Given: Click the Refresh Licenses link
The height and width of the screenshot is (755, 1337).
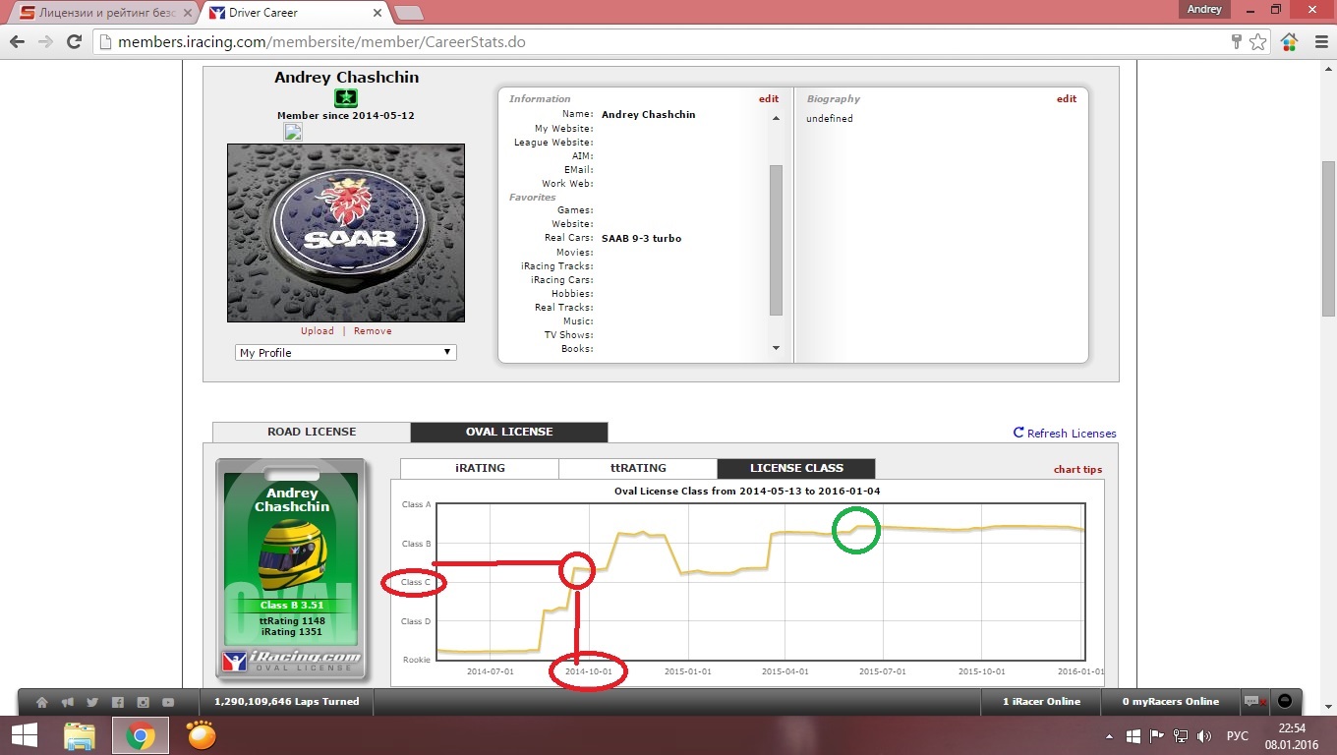Looking at the screenshot, I should [1065, 434].
